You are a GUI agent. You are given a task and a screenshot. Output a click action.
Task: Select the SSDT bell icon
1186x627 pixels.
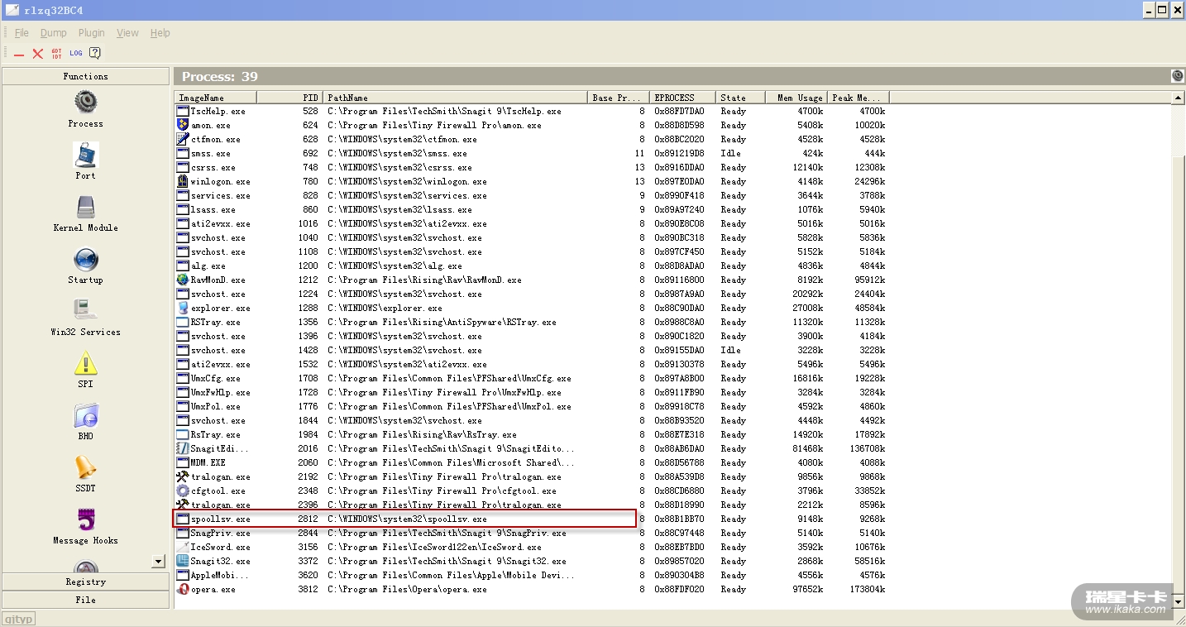point(86,467)
